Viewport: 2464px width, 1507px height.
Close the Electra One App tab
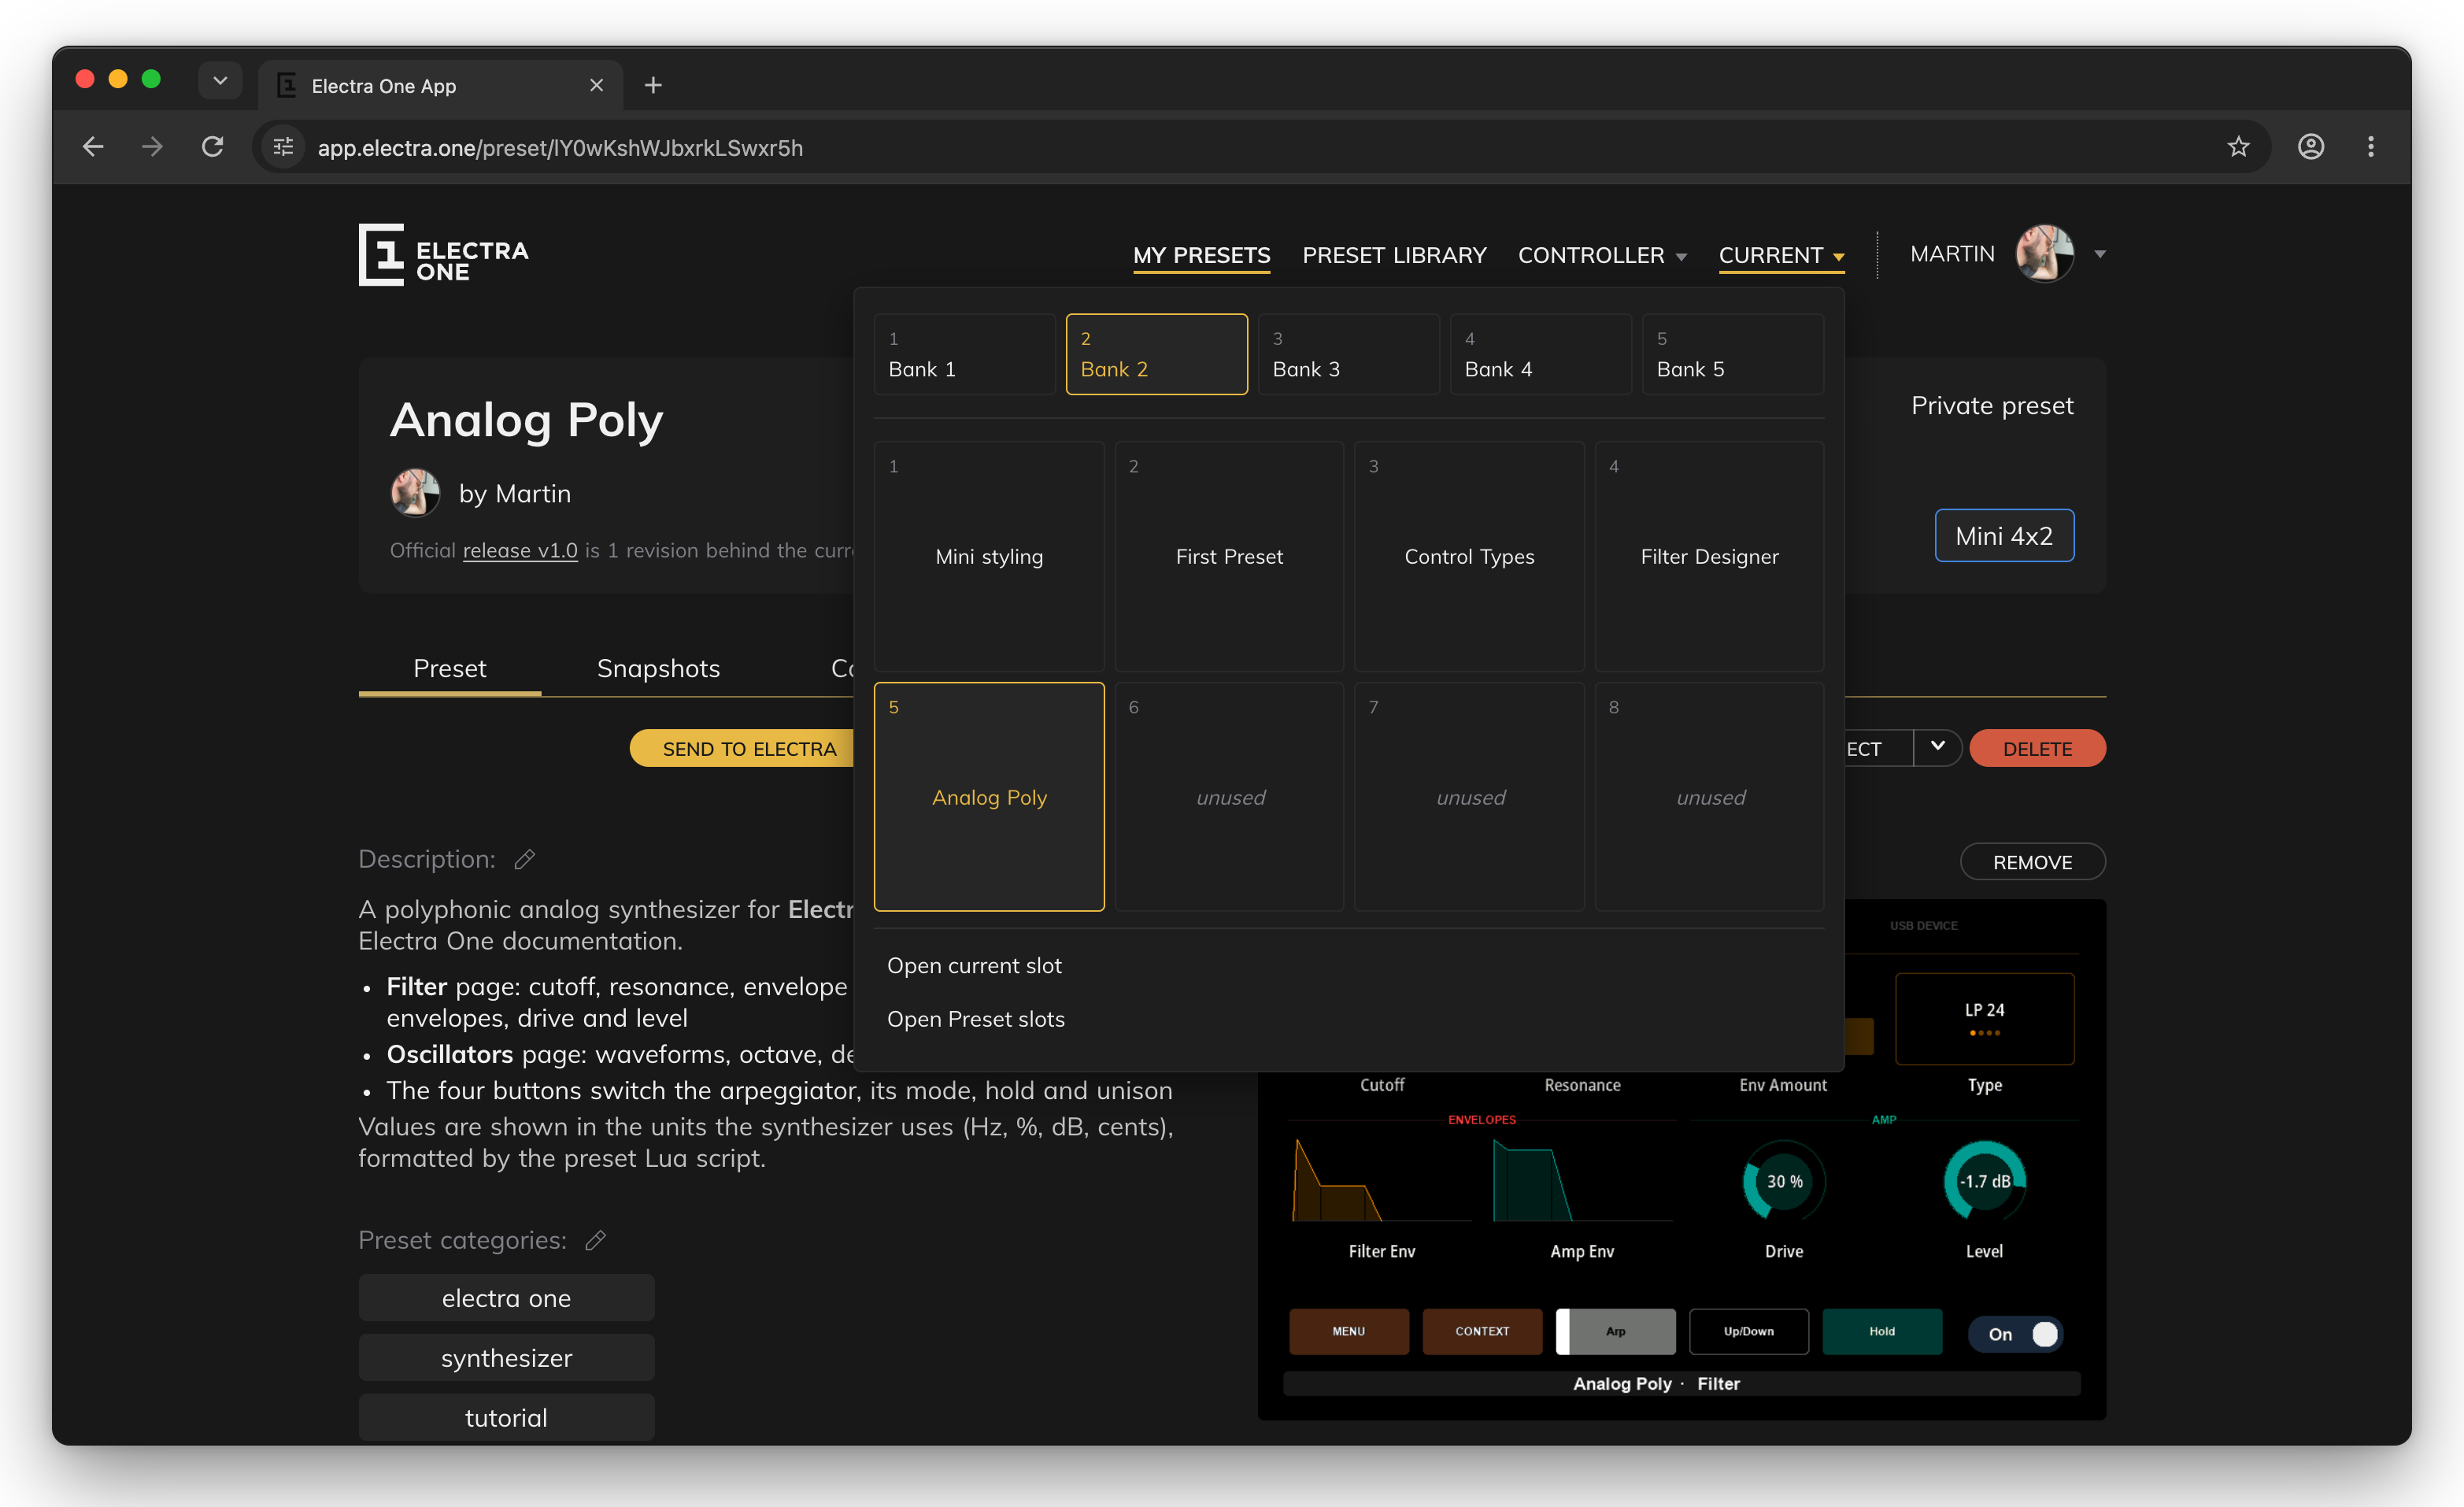coord(597,86)
